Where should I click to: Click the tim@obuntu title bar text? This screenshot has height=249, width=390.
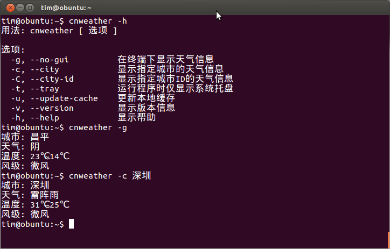(66, 8)
